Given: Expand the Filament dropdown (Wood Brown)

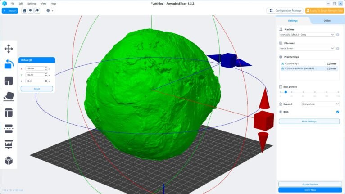Looking at the screenshot, I should [307, 48].
